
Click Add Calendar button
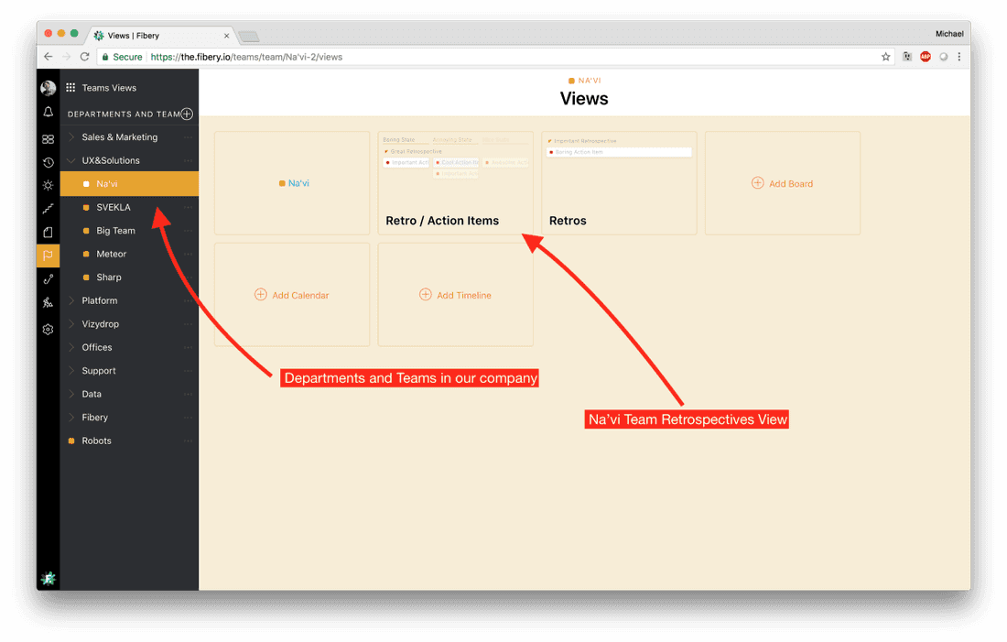tap(291, 295)
